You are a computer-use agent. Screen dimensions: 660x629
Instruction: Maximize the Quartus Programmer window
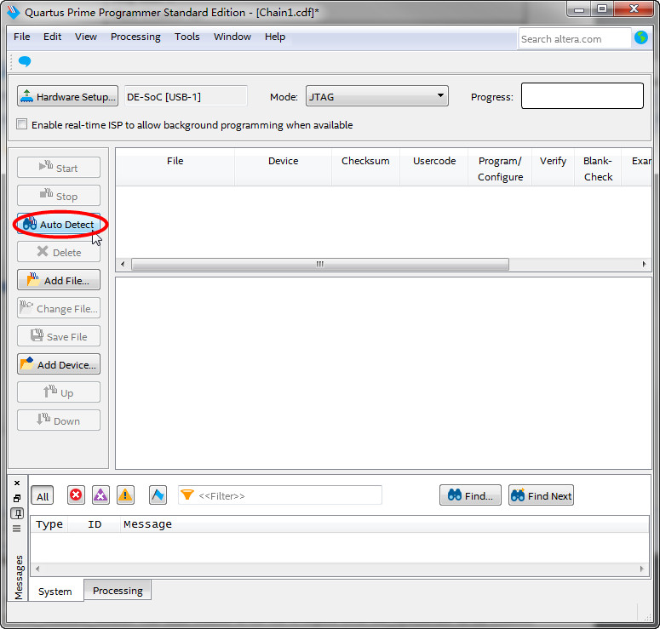click(602, 9)
